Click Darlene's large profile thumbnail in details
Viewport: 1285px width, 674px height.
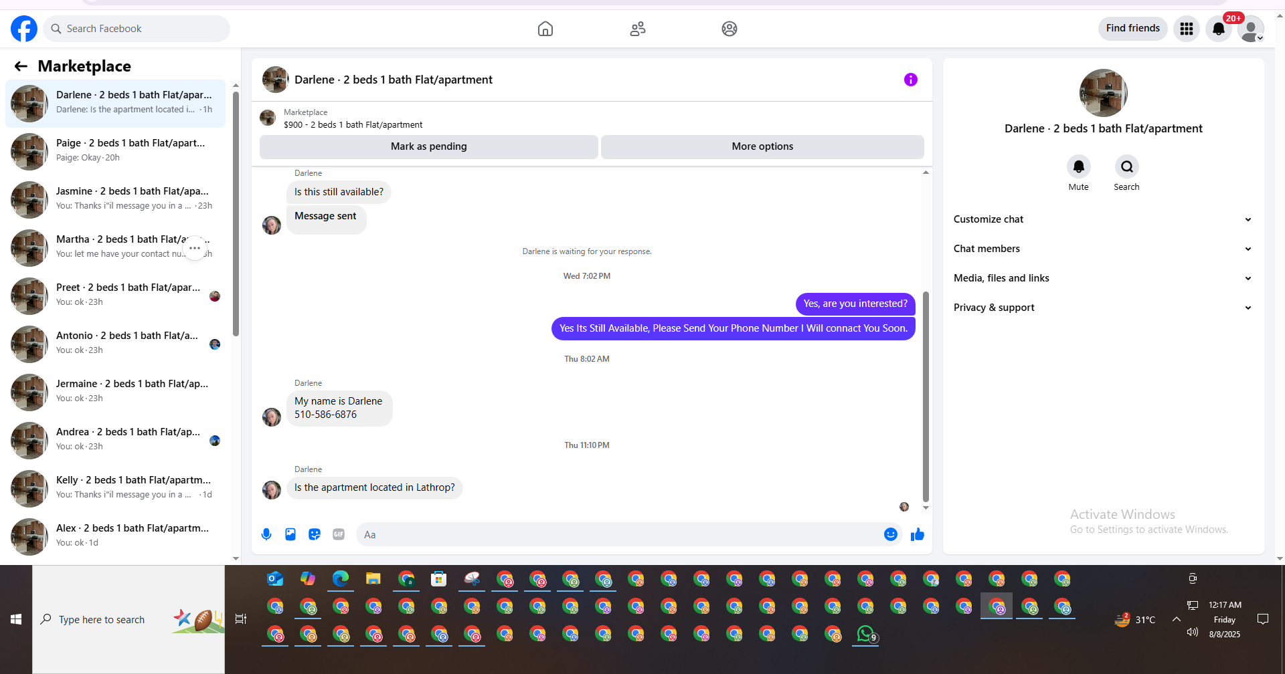tap(1103, 93)
